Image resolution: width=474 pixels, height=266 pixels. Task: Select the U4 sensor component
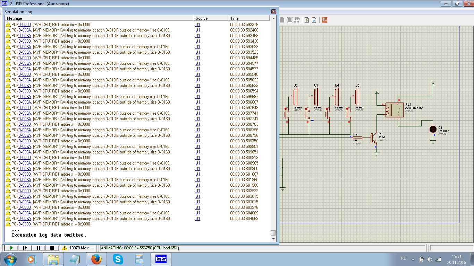coord(336,97)
